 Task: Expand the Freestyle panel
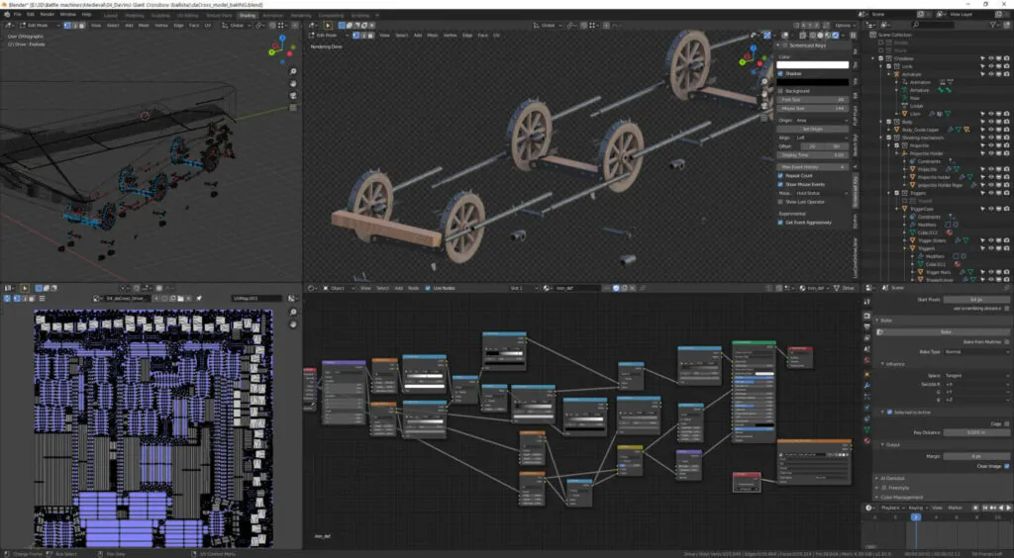(944, 488)
